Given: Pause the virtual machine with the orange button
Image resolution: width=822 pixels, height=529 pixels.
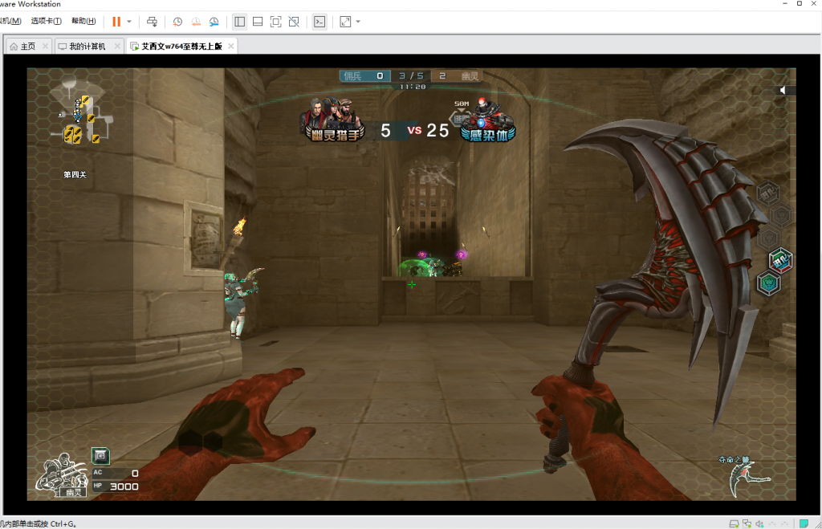Looking at the screenshot, I should click(x=116, y=22).
